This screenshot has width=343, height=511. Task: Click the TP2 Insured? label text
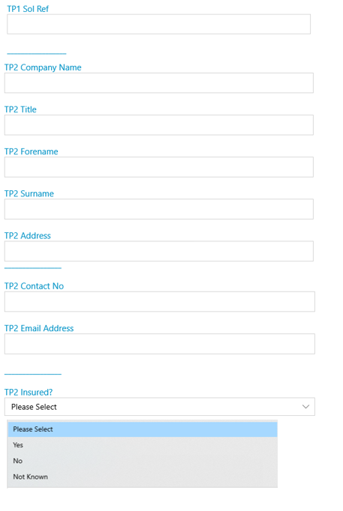(29, 392)
